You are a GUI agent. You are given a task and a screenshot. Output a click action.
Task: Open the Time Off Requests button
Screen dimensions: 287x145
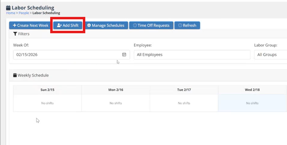(151, 25)
